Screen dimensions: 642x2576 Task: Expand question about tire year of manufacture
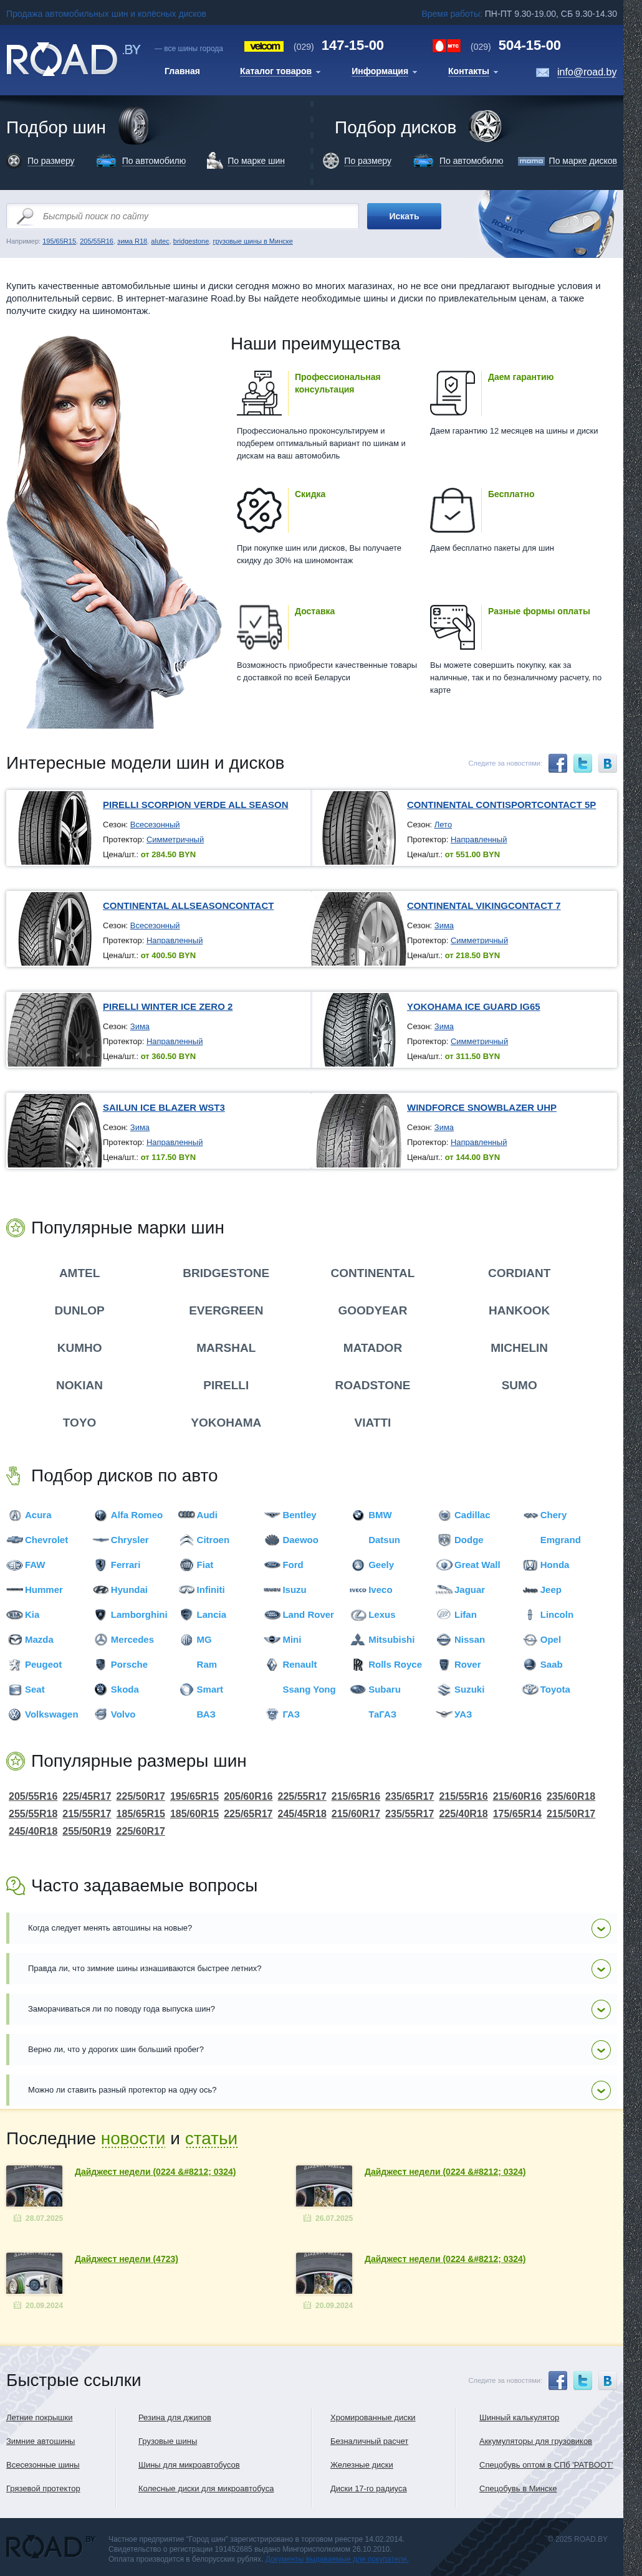click(601, 2008)
